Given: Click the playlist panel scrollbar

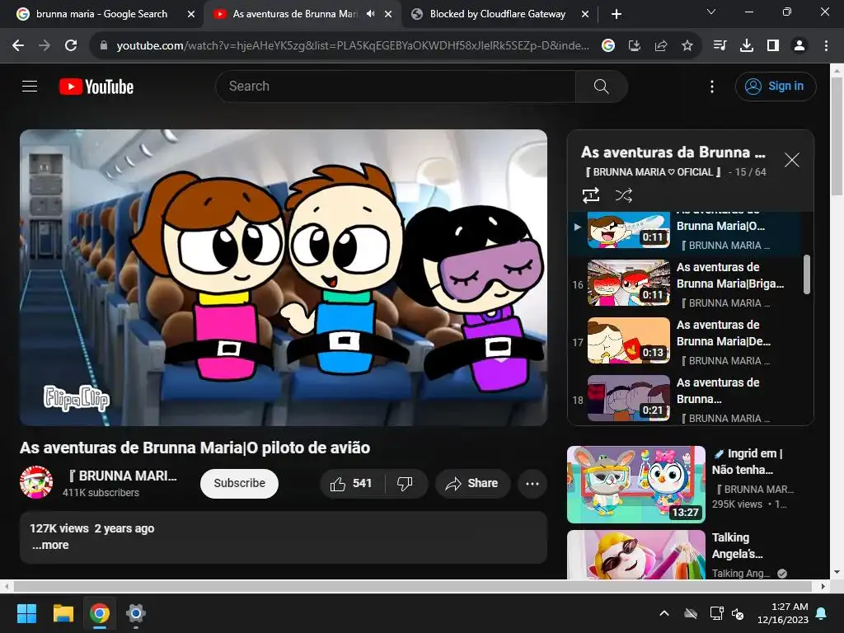Looking at the screenshot, I should (x=806, y=274).
